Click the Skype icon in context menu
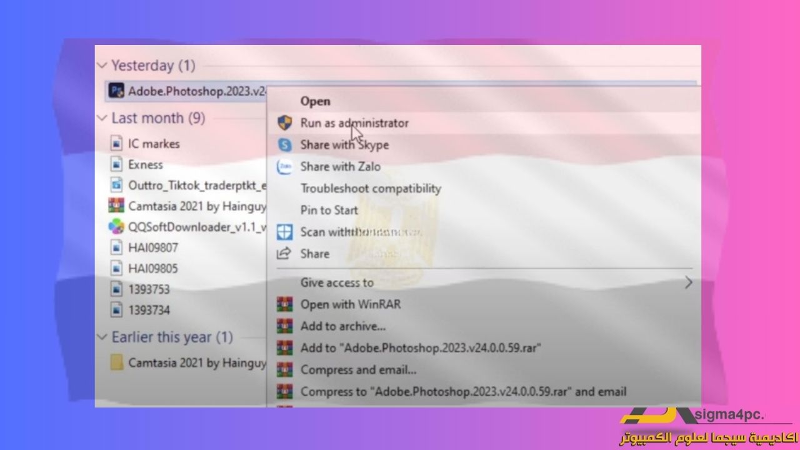The width and height of the screenshot is (800, 450). [x=285, y=145]
